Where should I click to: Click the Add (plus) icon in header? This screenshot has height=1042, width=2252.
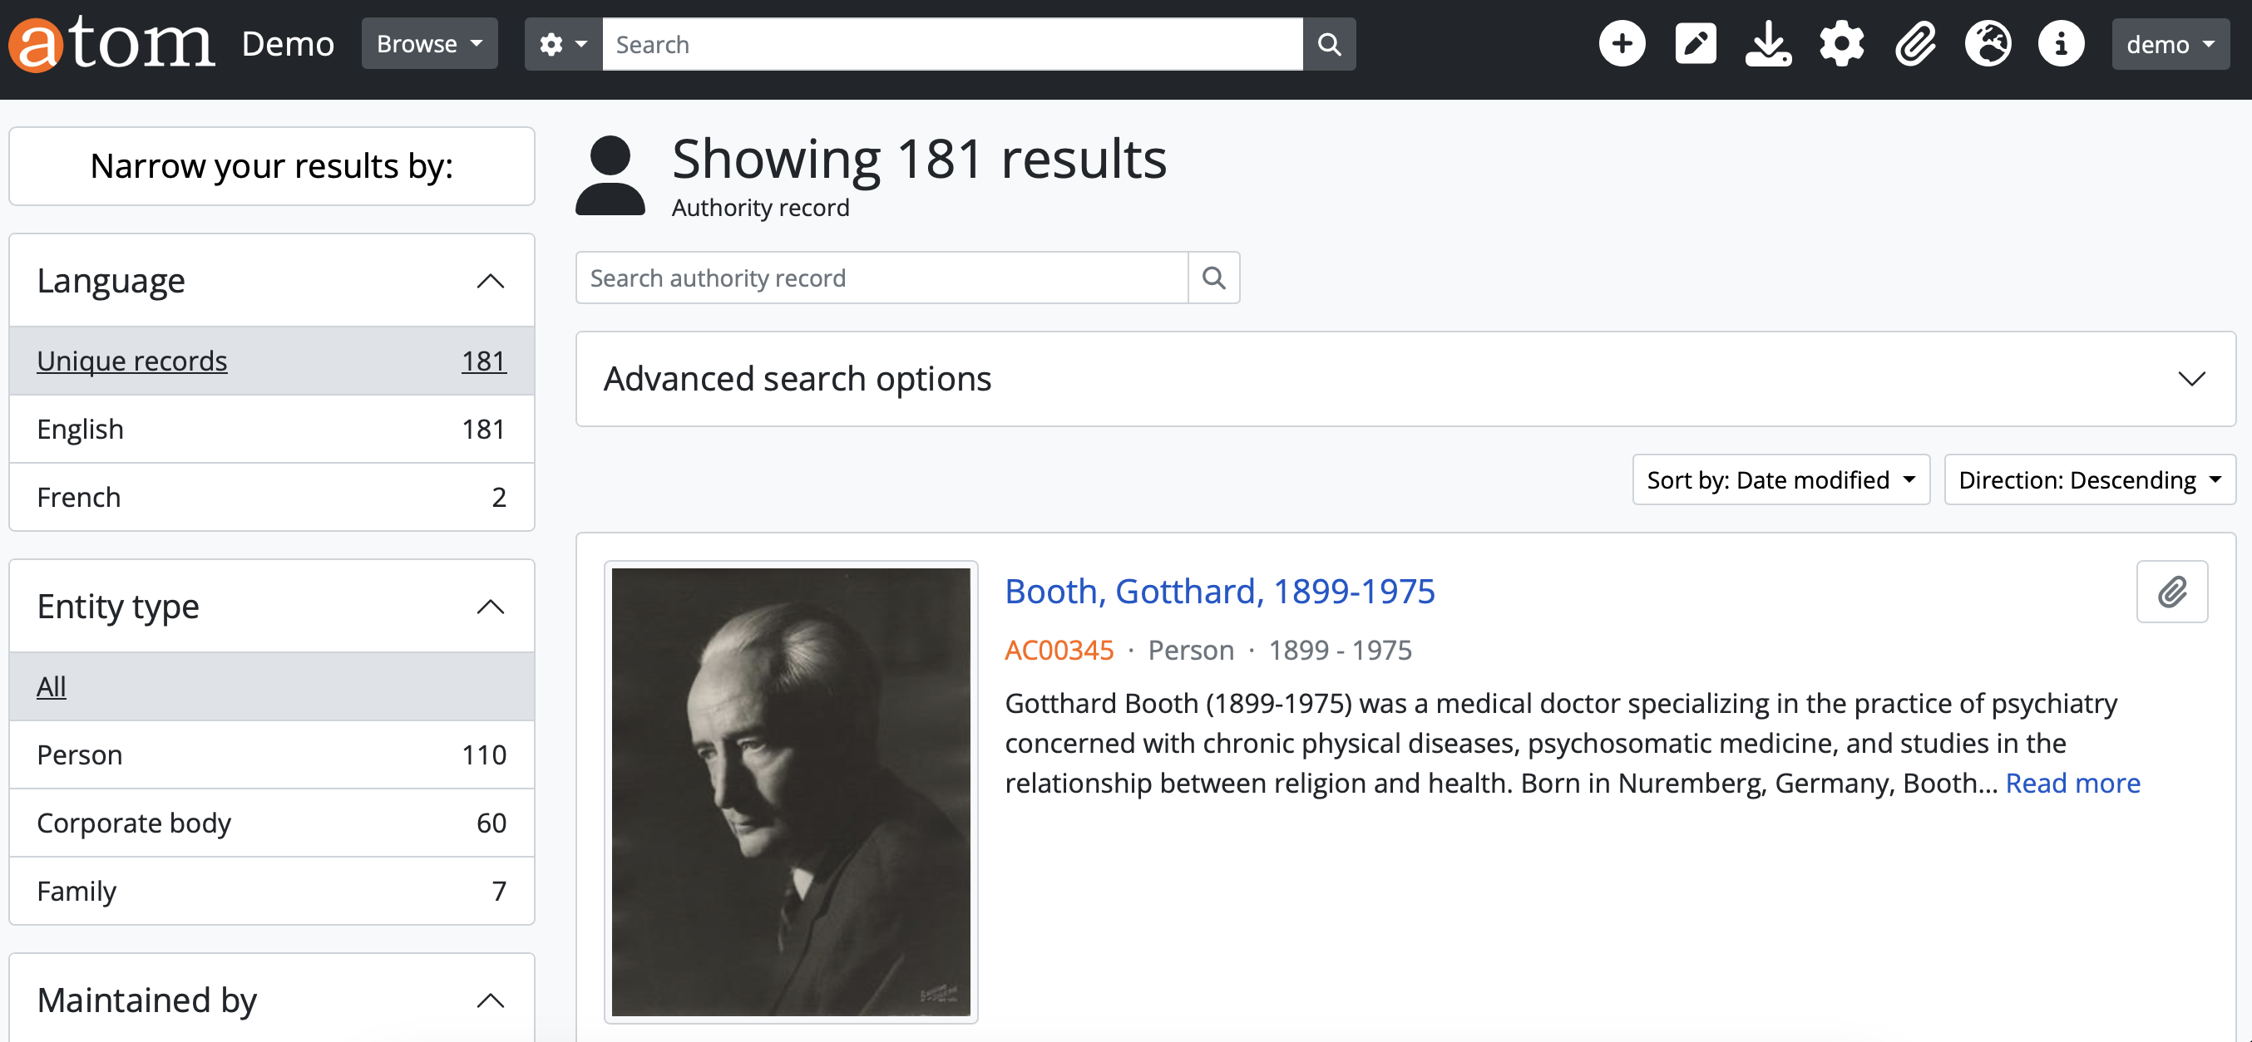(1622, 44)
